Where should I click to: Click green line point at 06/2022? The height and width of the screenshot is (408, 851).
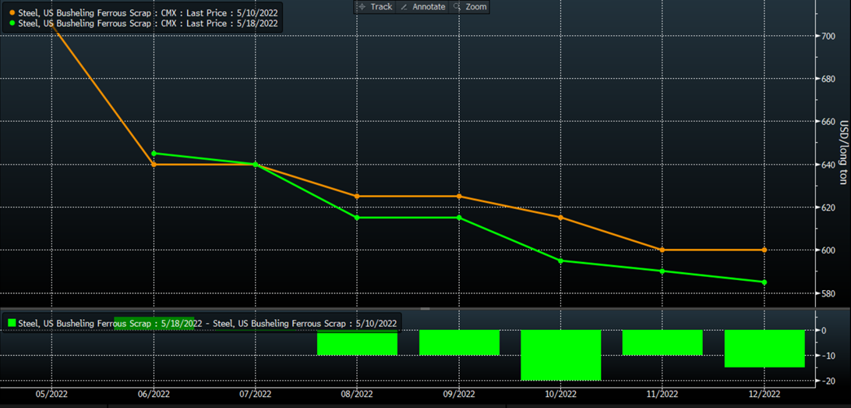(154, 154)
